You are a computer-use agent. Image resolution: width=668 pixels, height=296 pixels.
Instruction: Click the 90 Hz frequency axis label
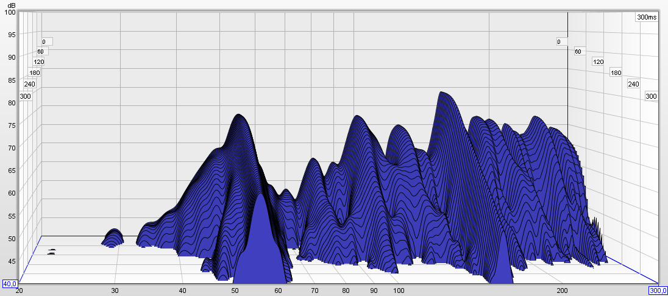374,291
